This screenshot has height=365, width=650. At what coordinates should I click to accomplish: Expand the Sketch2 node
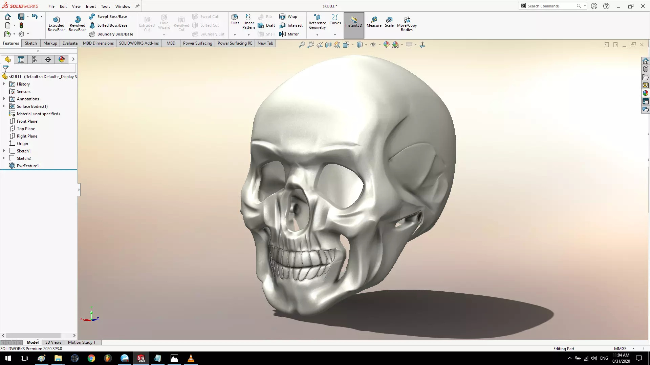coord(4,158)
